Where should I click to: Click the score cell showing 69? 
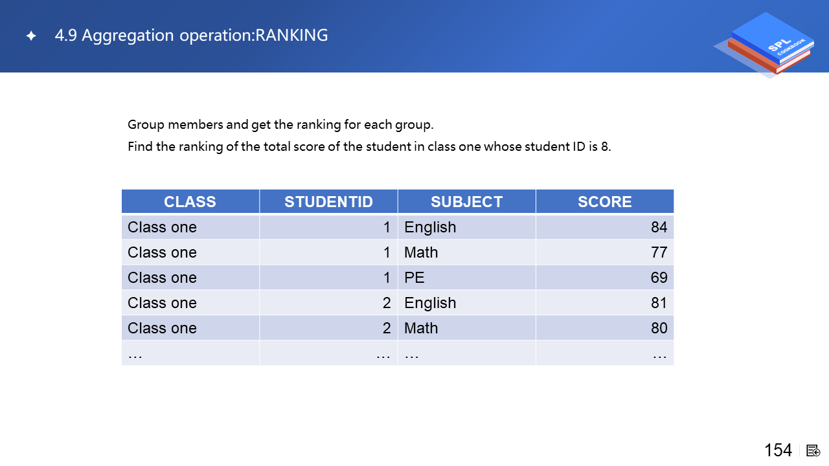tap(659, 278)
